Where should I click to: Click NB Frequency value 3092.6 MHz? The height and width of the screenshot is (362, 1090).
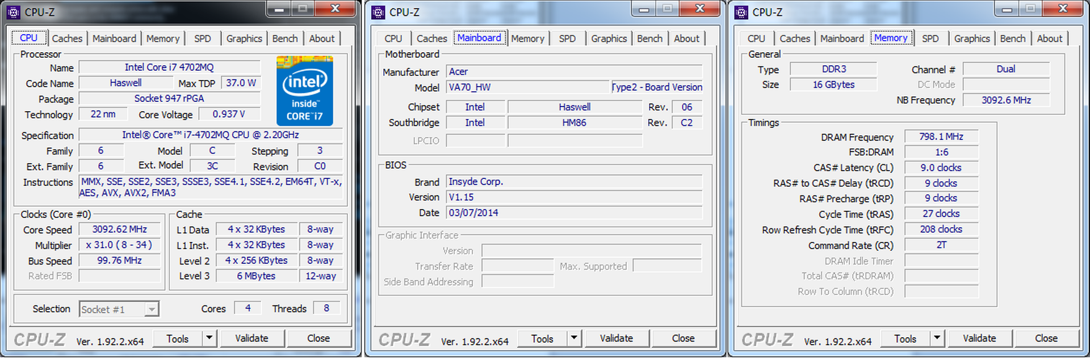pyautogui.click(x=1007, y=100)
